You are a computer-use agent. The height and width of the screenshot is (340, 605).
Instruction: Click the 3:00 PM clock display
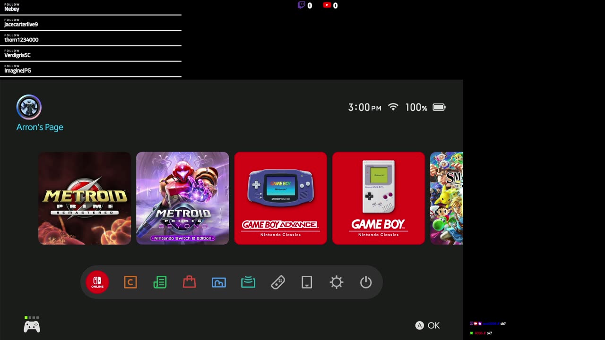pos(364,107)
